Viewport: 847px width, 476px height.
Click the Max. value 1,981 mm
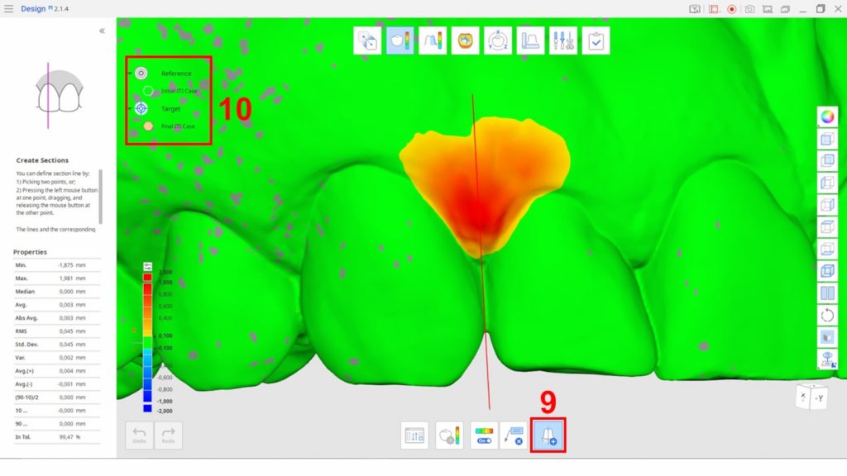click(x=73, y=278)
